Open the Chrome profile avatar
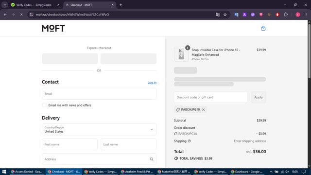311x175 pixels. (x=298, y=15)
